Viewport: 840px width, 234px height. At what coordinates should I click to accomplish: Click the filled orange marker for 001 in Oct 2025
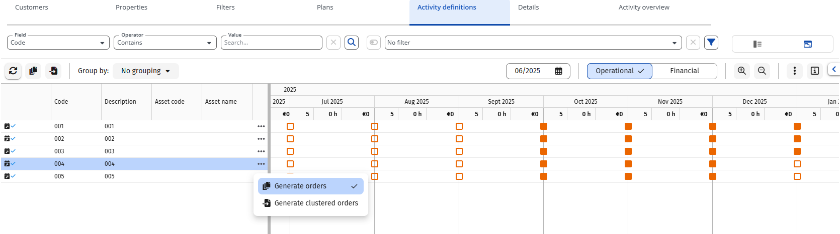tap(543, 126)
